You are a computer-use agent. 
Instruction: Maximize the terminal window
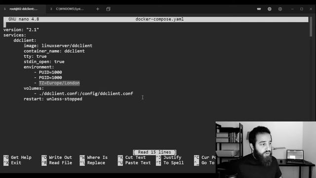coord(302,9)
